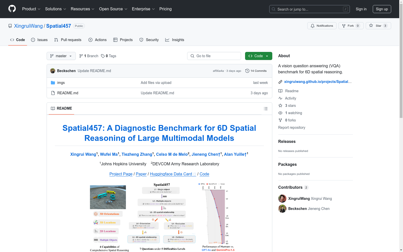Open the master branch selector dropdown
This screenshot has width=403, height=252.
[x=61, y=56]
